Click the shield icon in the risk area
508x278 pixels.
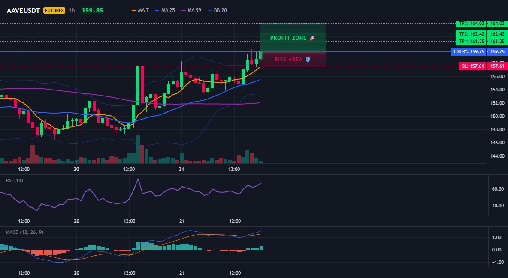308,60
